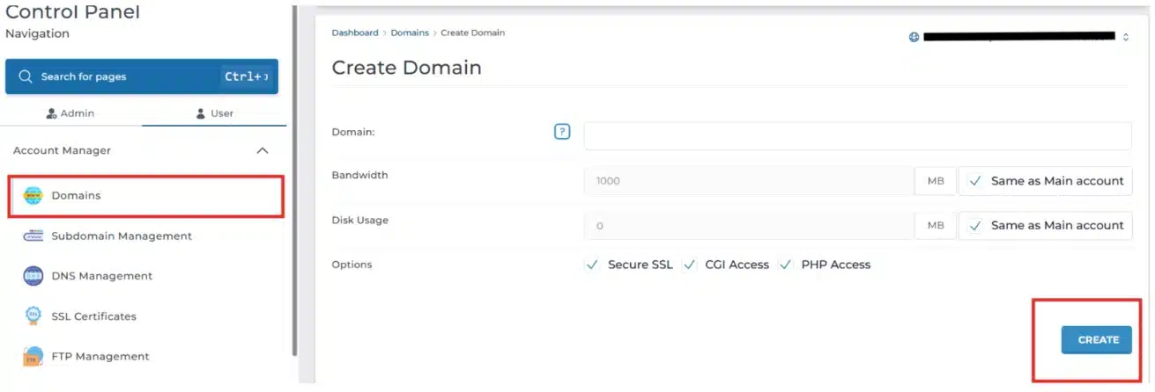Uncheck Bandwidth Same as Main account
Viewport: 1155px width, 392px height.
tap(974, 181)
